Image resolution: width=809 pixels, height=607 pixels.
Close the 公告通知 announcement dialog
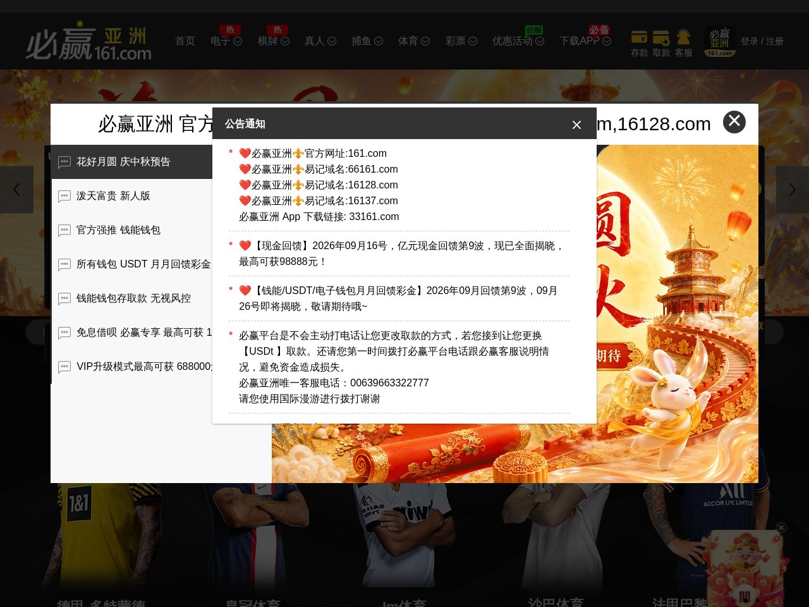[576, 125]
